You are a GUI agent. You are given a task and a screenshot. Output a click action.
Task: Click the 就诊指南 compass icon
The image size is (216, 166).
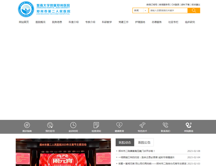click(x=27, y=125)
